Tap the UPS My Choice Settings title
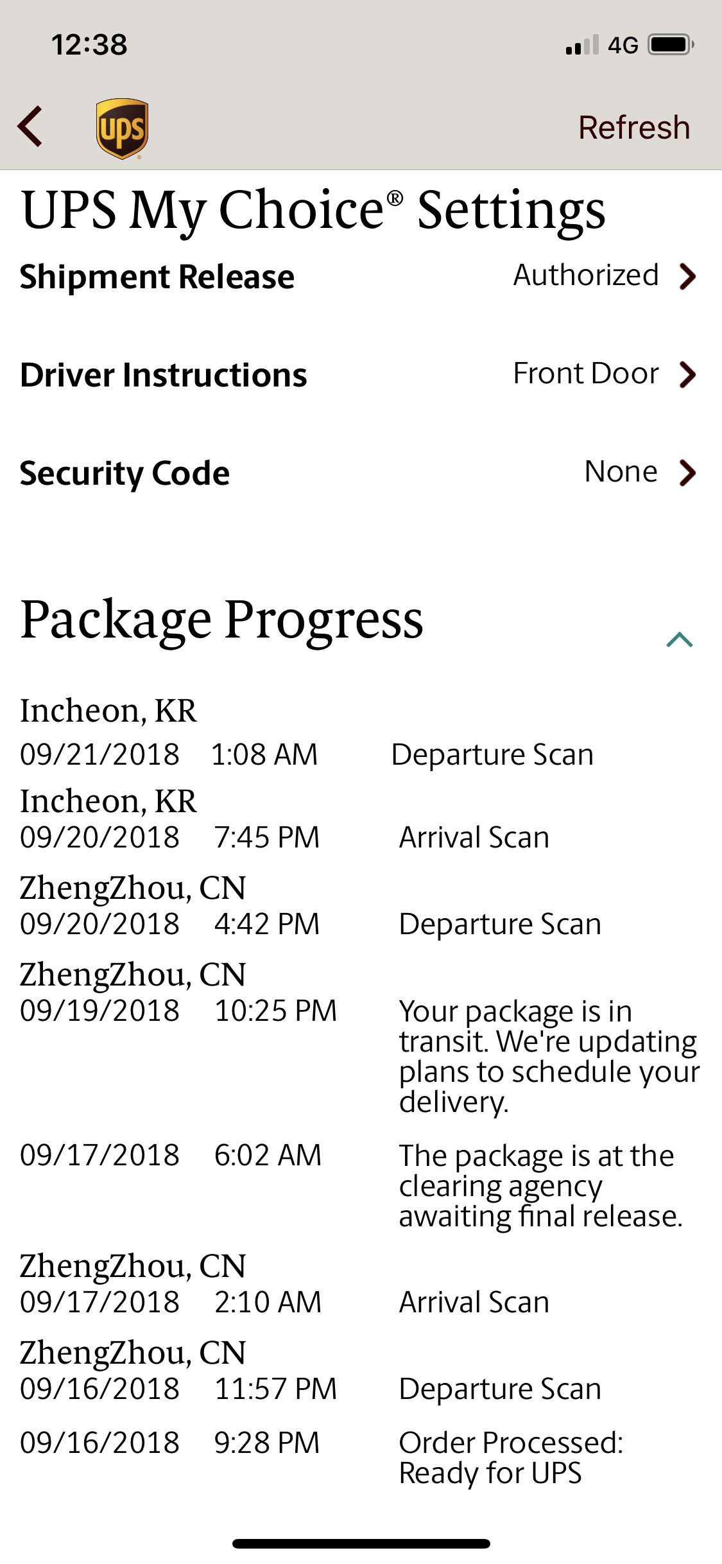The height and width of the screenshot is (1564, 722). pos(313,210)
